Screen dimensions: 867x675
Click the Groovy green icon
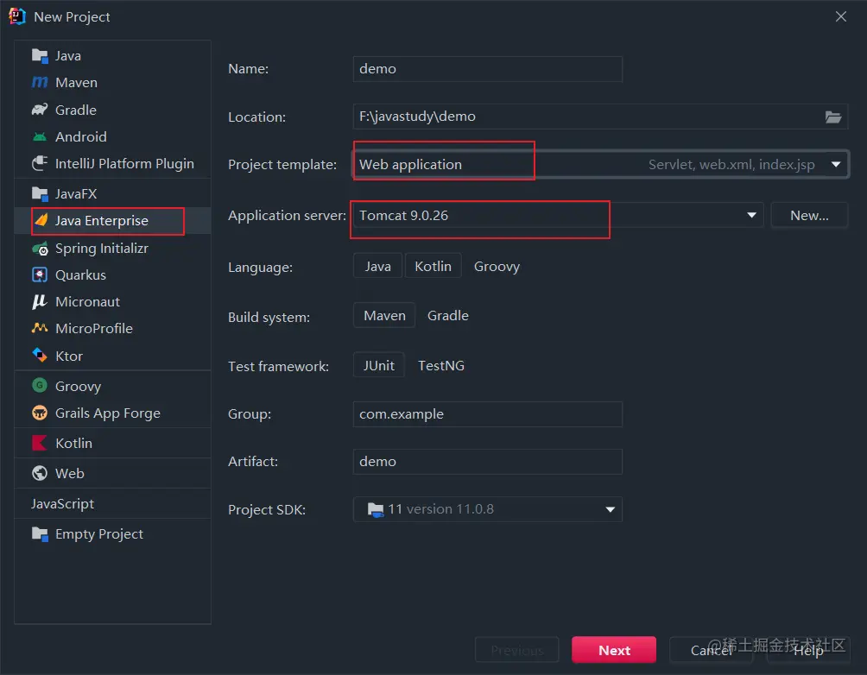click(40, 385)
